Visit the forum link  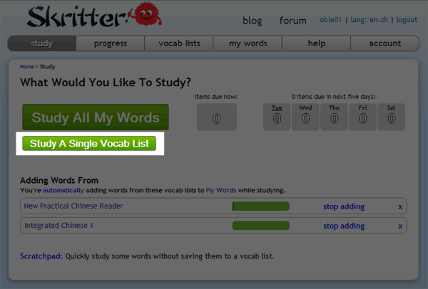pos(292,21)
